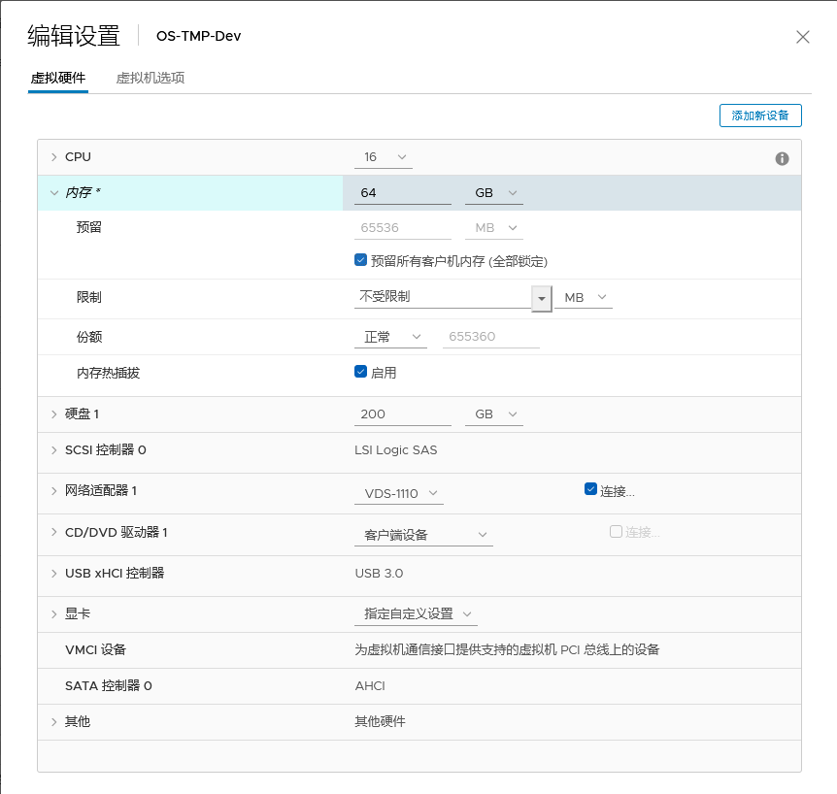Click the close X on 编辑设置 dialog

pos(803,37)
